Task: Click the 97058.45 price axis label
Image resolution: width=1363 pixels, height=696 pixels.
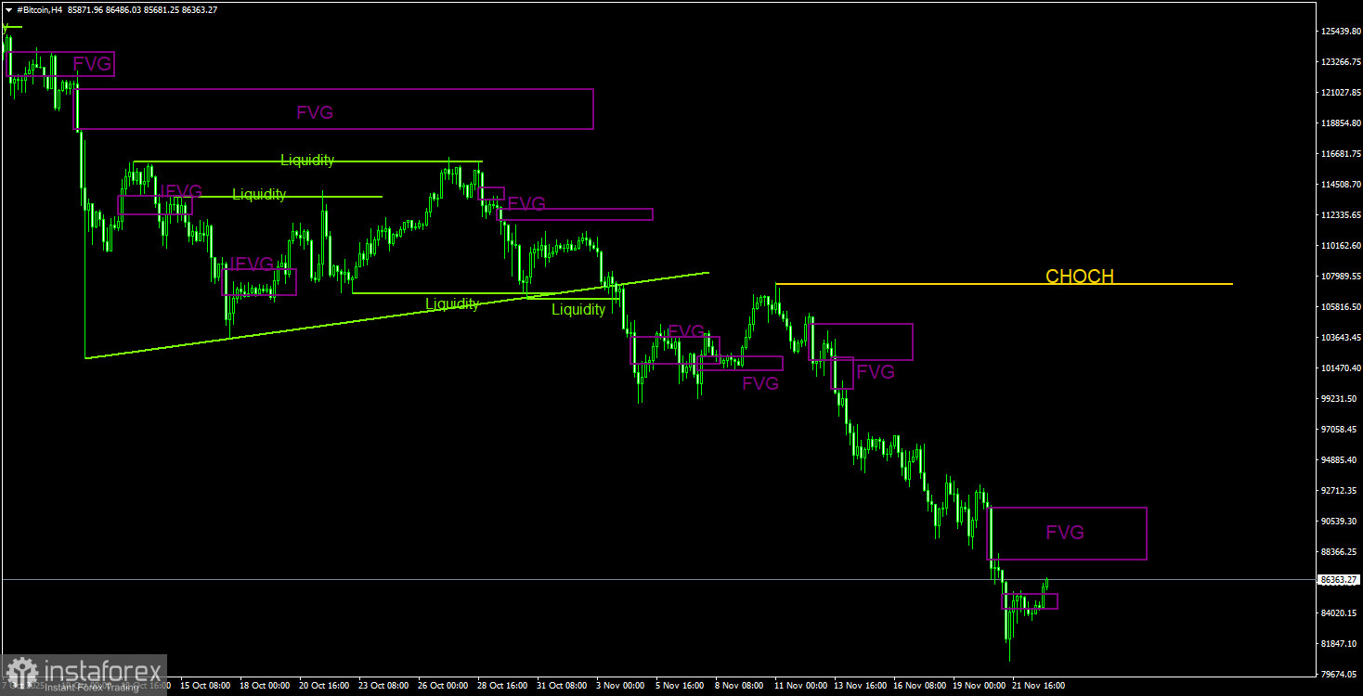Action: coord(1337,429)
